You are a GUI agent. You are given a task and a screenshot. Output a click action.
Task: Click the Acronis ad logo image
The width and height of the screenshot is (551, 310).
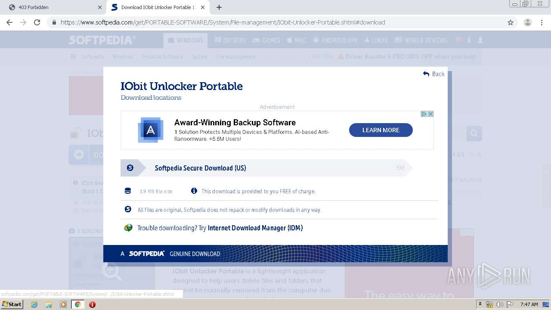coord(151,130)
